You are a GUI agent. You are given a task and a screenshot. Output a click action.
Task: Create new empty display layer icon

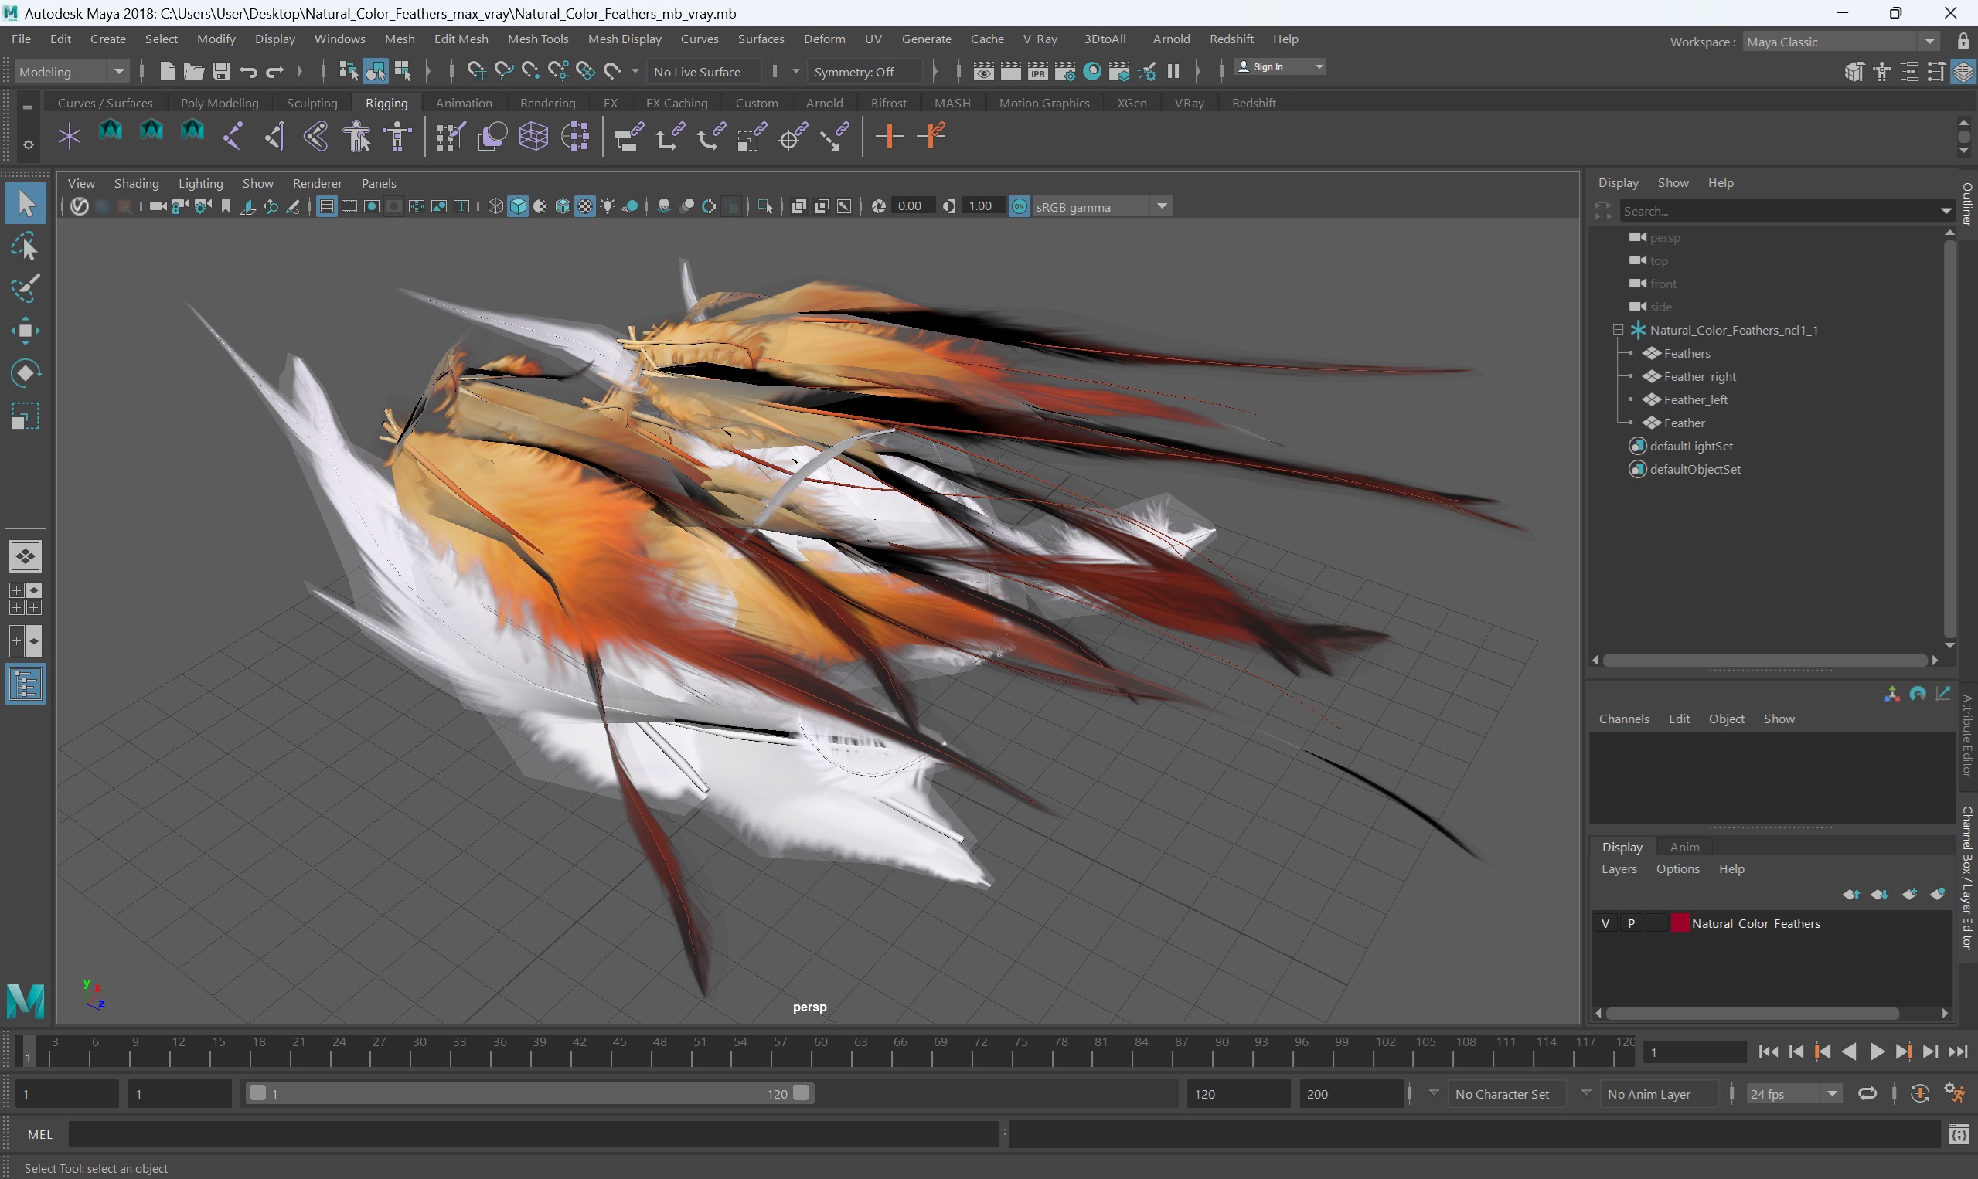point(1910,894)
